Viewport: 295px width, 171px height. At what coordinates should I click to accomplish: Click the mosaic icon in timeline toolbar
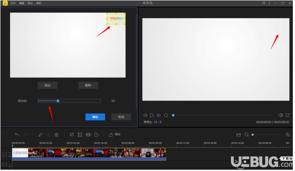tap(88, 135)
